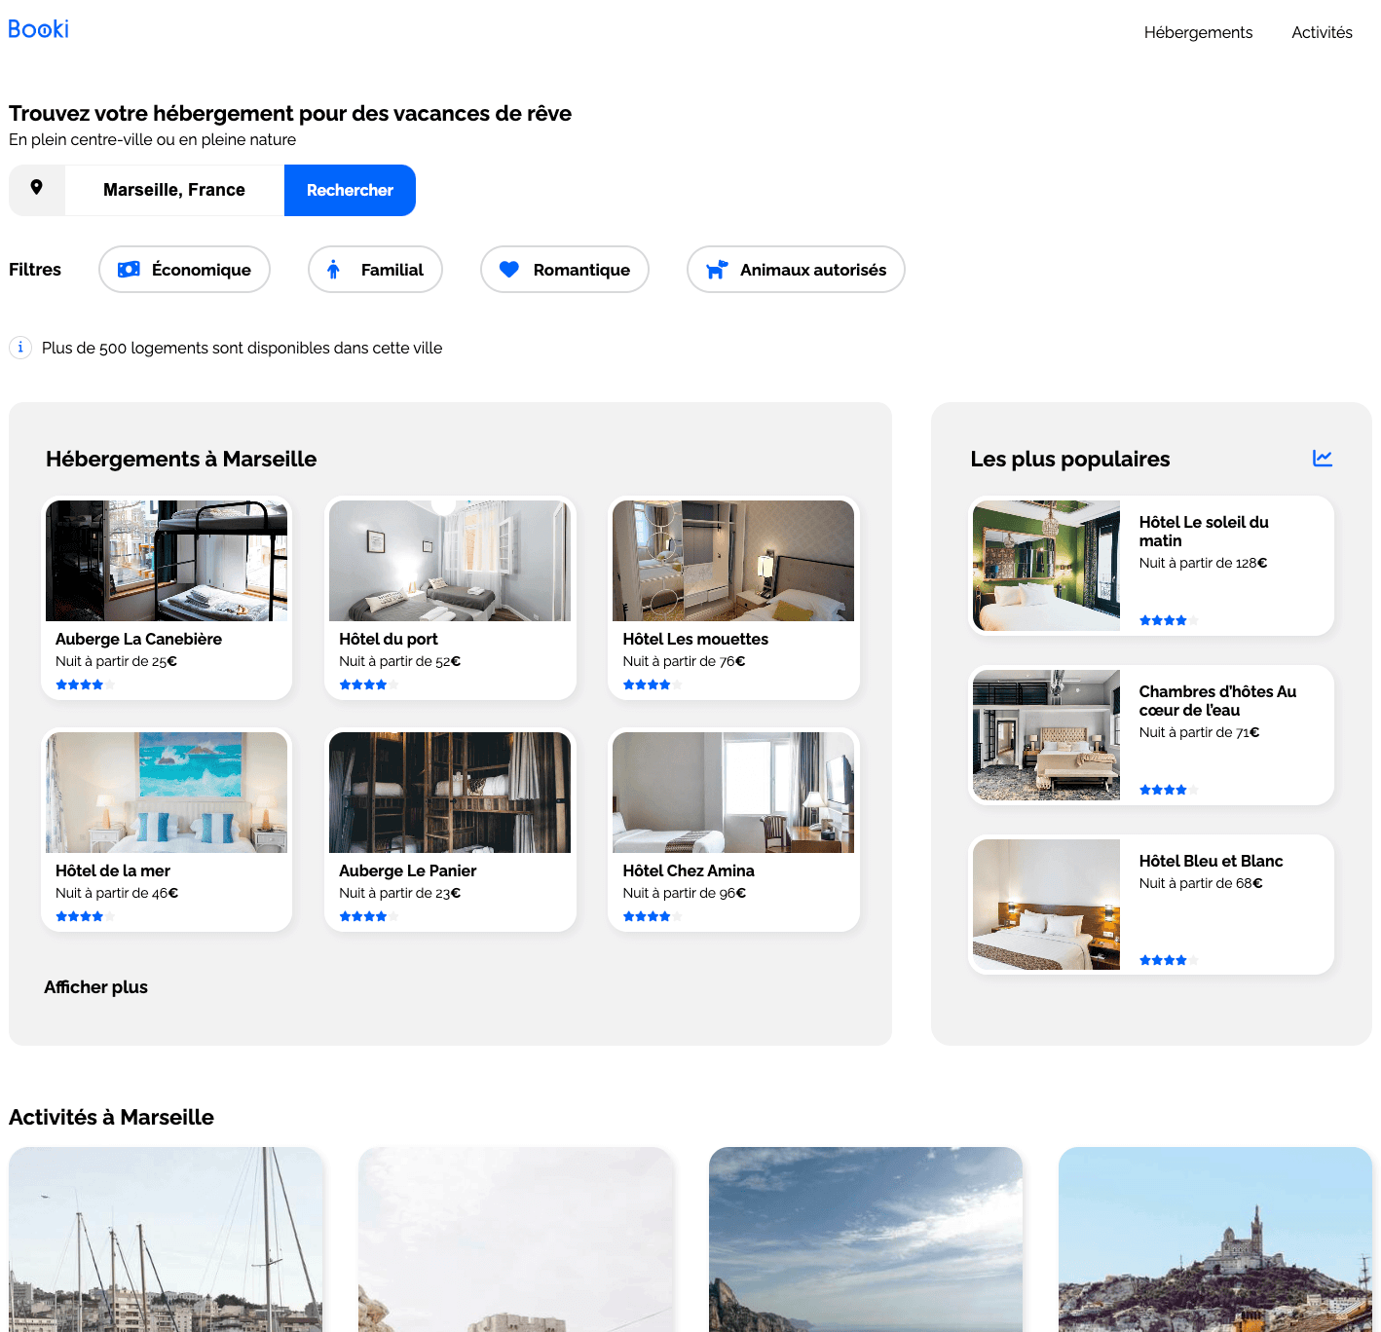
Task: Toggle the Familial filter
Action: click(375, 270)
